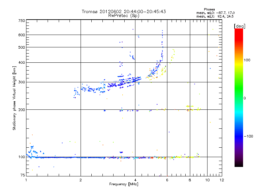Click the x-axis tick label "6"

coord(167,180)
